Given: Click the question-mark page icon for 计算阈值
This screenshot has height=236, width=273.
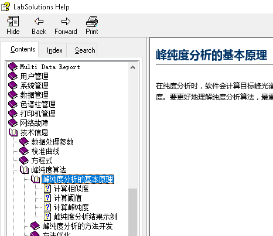Looking at the screenshot, I should pos(47,198).
